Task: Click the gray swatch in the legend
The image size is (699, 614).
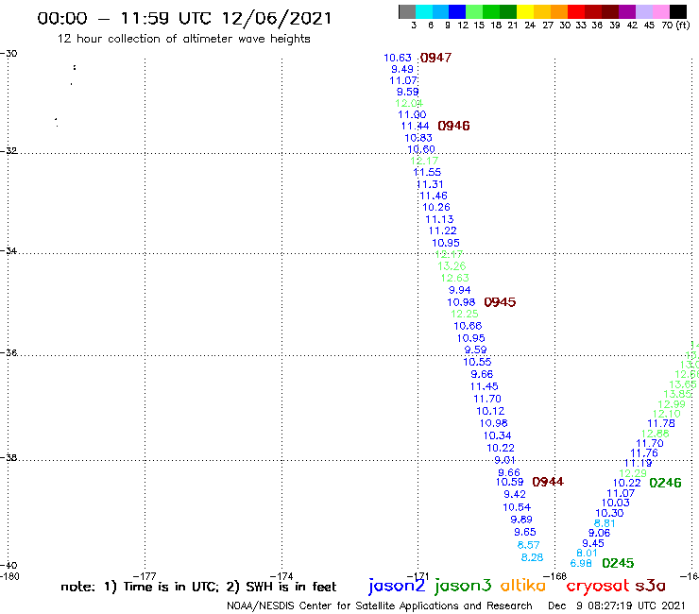Action: pyautogui.click(x=407, y=11)
